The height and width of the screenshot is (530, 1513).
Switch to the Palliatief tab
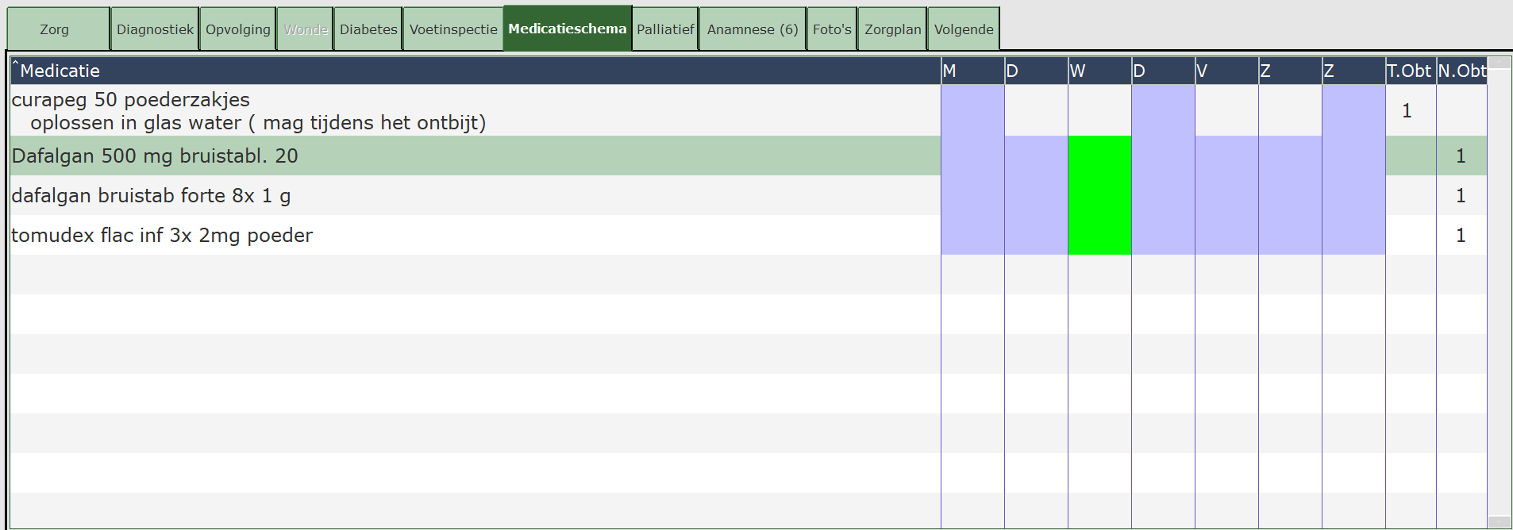point(665,29)
